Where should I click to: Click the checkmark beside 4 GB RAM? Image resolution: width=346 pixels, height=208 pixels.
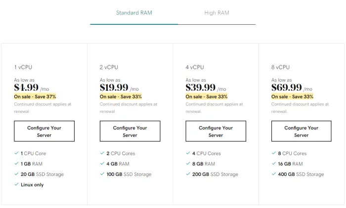click(x=102, y=163)
